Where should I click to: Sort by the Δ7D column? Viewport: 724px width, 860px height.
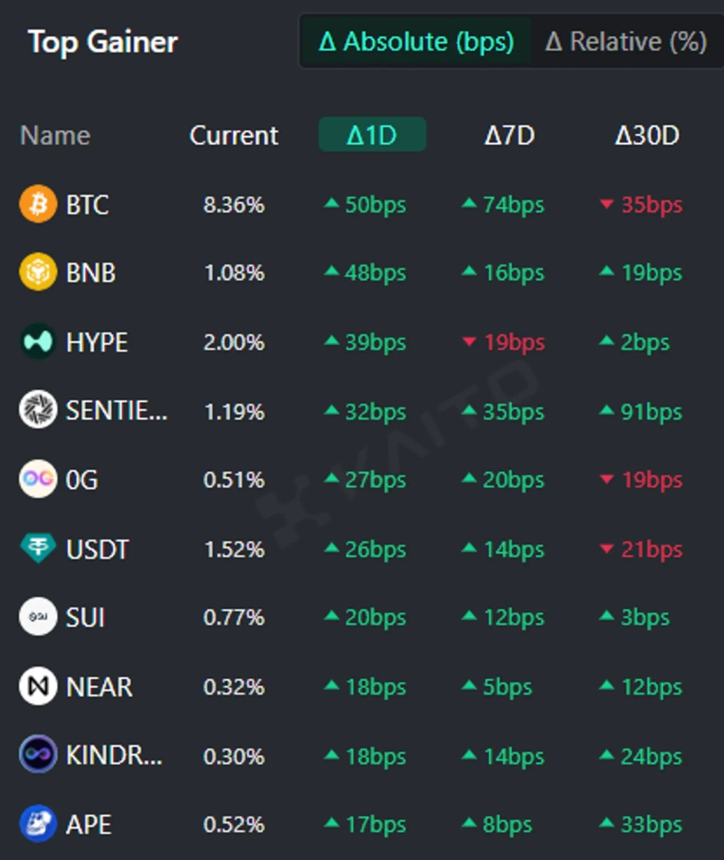[510, 136]
